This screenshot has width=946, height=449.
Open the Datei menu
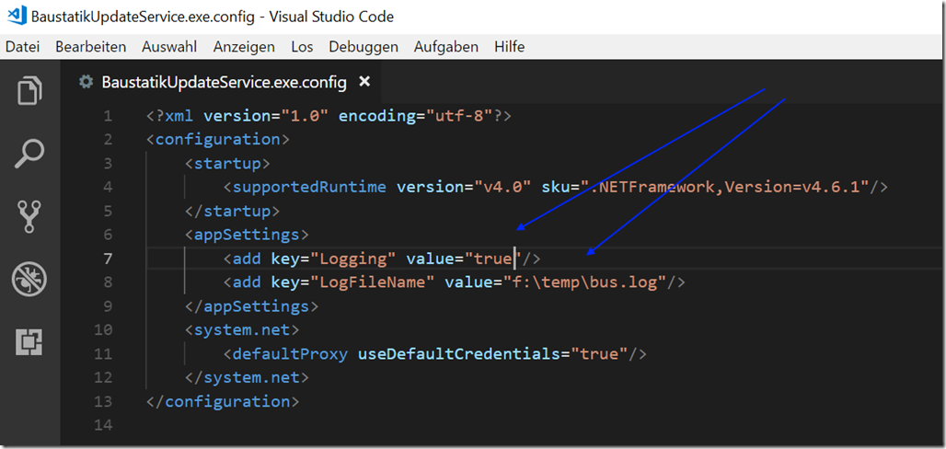point(22,47)
